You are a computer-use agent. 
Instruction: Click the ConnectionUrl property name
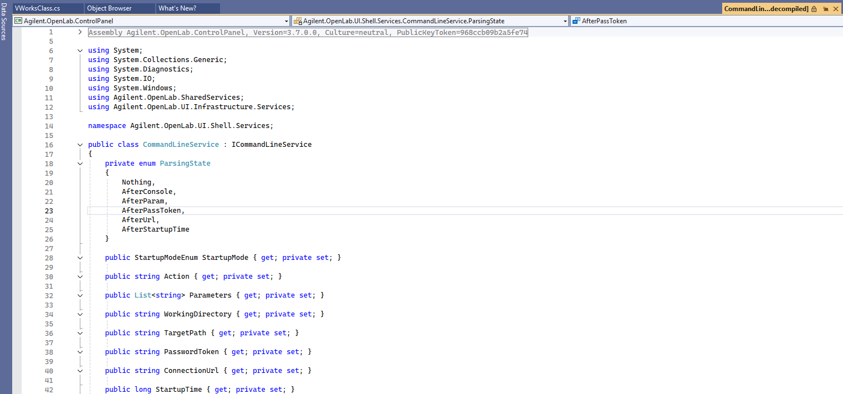192,371
